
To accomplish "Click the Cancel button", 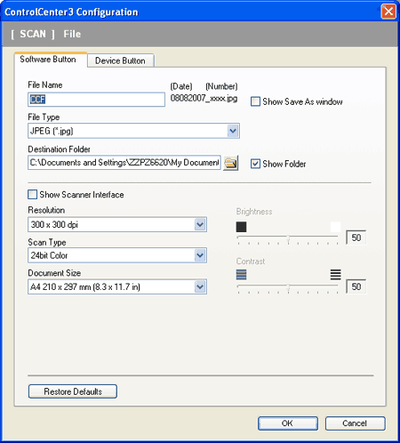I will [x=355, y=423].
